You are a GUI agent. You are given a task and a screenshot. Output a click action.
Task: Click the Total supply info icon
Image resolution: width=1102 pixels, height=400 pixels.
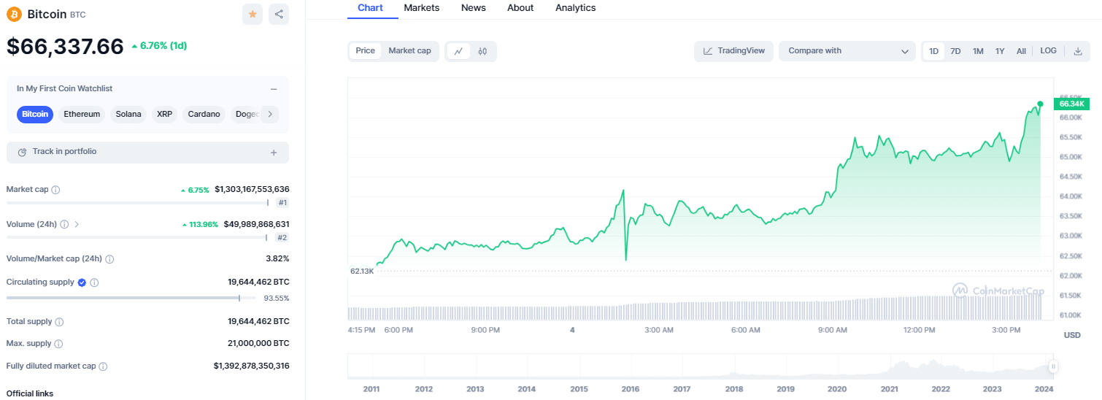click(x=59, y=322)
